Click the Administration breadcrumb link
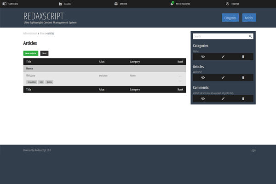Screen dimensions: 276x184 [x=30, y=33]
